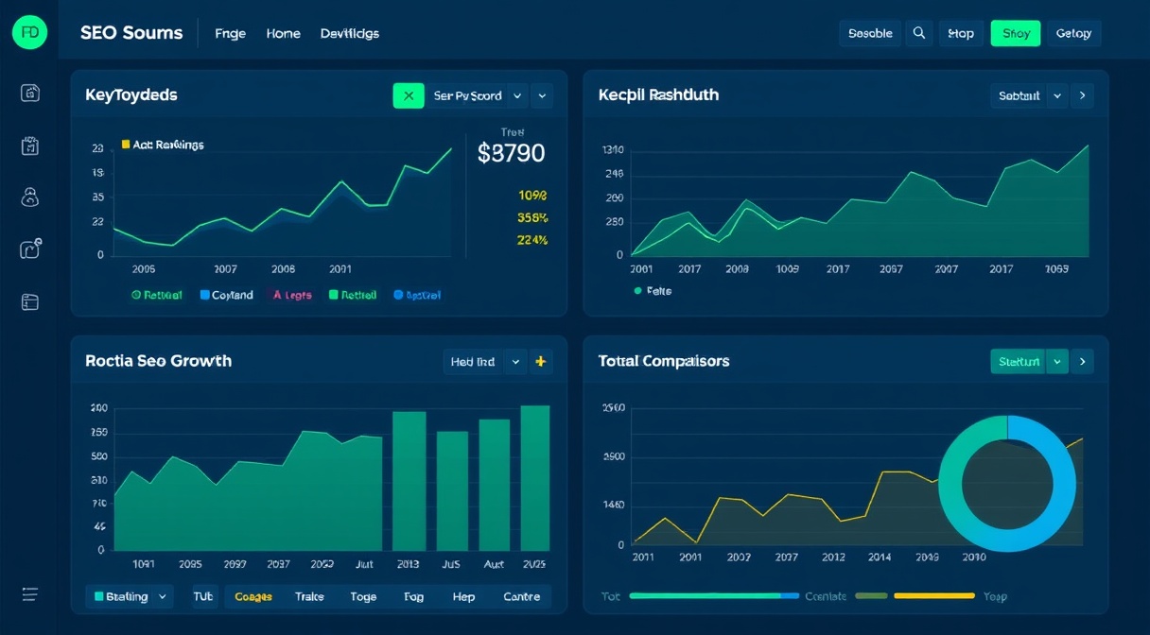Click the chevron beside Hed lird

pyautogui.click(x=515, y=361)
